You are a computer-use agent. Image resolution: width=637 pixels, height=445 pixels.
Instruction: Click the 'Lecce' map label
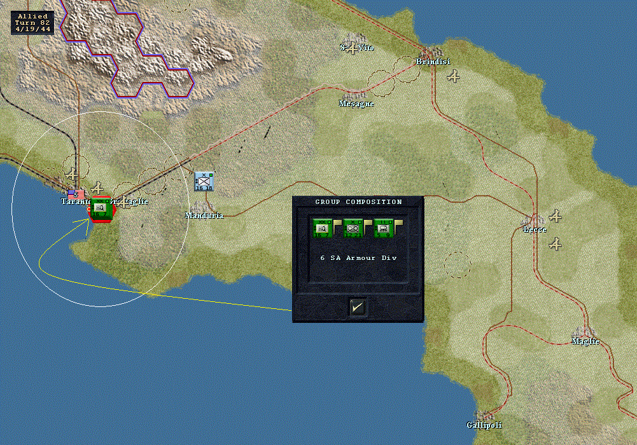[535, 229]
